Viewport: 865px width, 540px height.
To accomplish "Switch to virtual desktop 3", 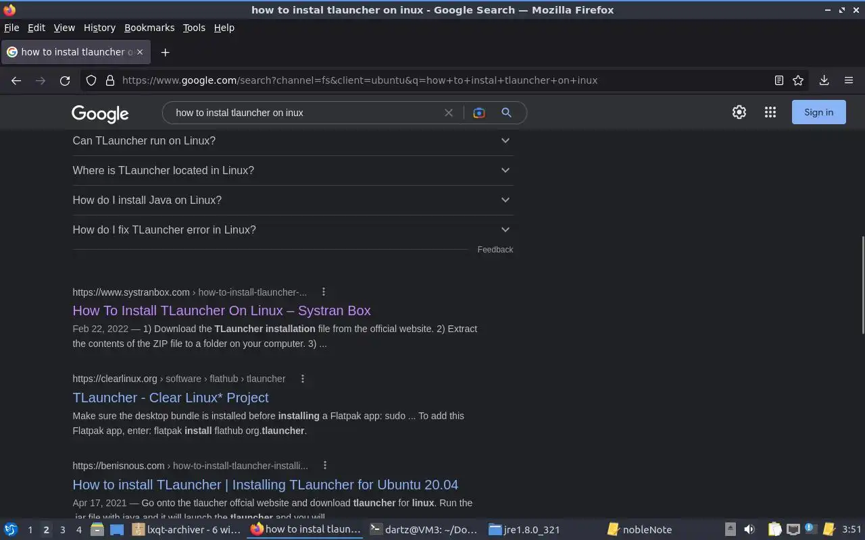I will click(62, 530).
